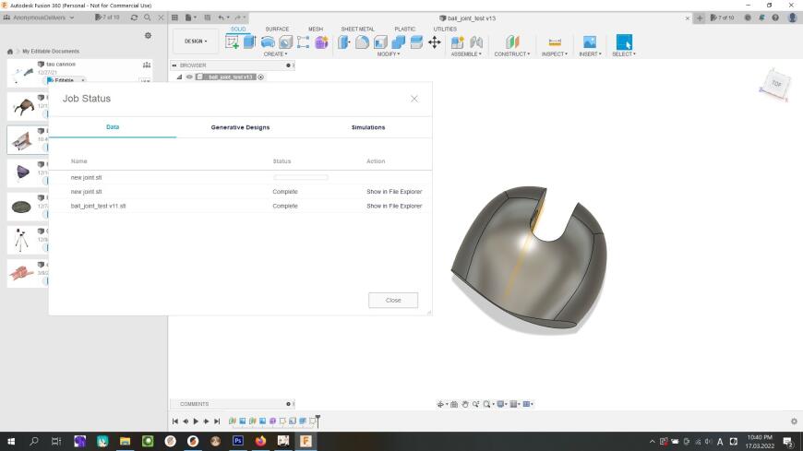
Task: Click the Select tool icon
Action: pos(624,42)
